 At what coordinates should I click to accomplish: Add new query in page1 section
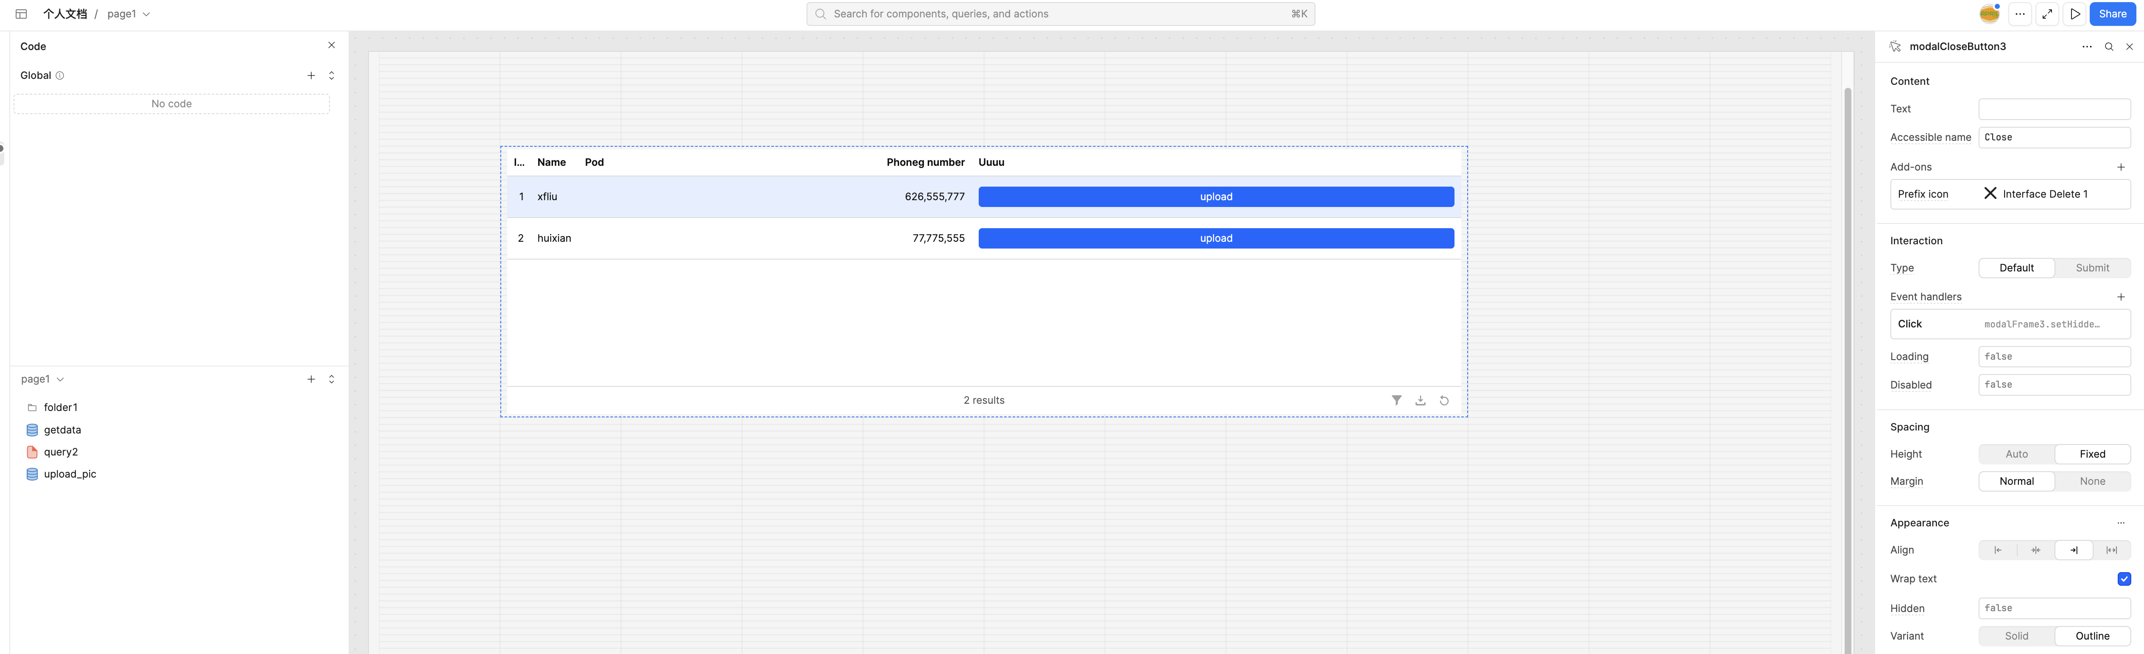311,380
